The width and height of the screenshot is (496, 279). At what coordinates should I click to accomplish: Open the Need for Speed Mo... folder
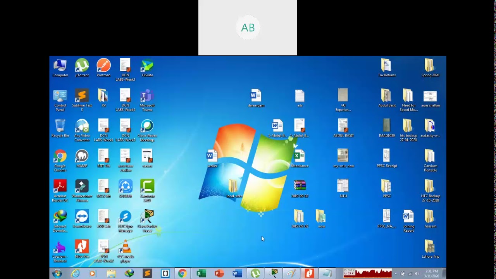coord(408,100)
